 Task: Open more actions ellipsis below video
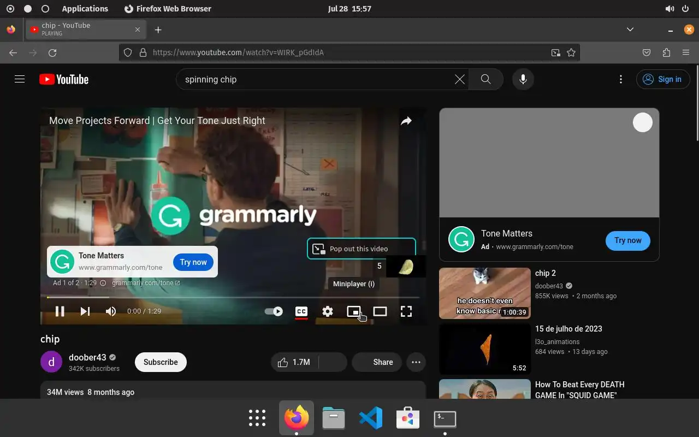coord(416,362)
